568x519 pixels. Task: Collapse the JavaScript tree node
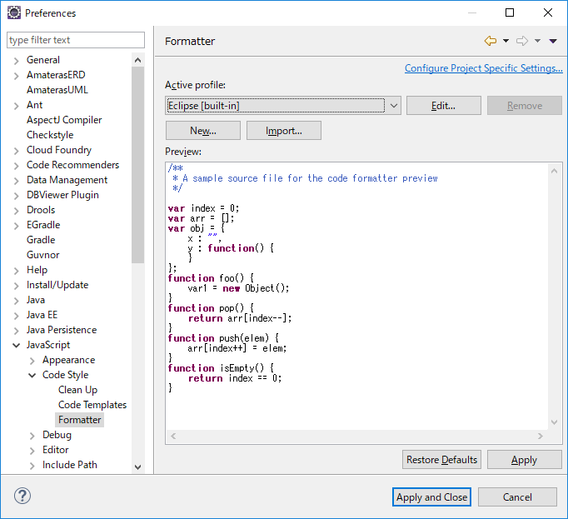point(16,346)
